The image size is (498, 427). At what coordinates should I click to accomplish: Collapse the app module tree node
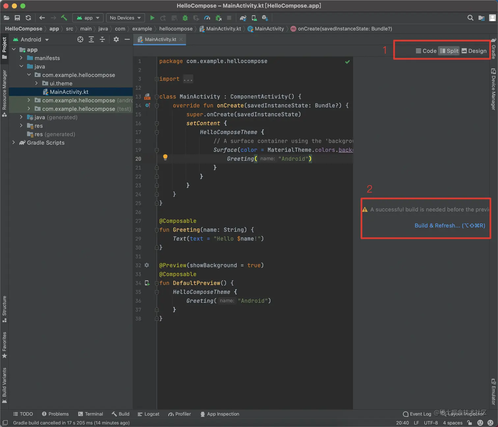(x=14, y=49)
